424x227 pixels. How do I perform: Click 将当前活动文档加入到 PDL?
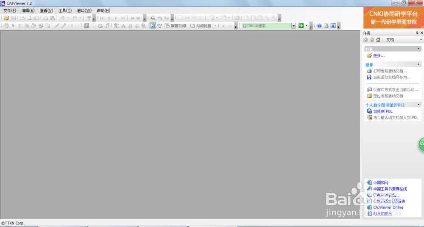[396, 118]
